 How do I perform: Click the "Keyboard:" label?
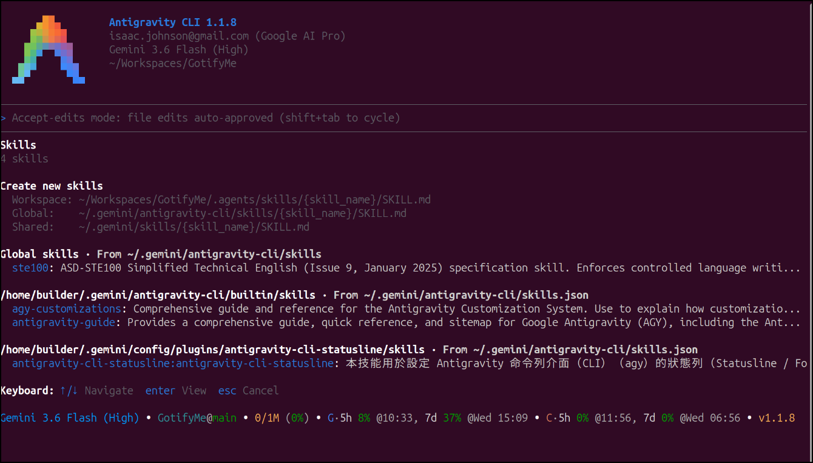click(27, 390)
